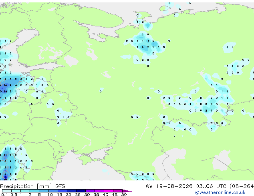The image size is (254, 196).
Task: Click the legend label '20'
Action: (69, 194)
